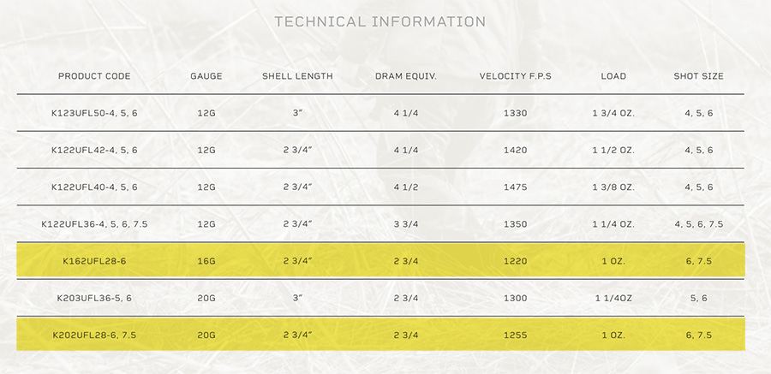Click the SHOT SIZE column header
This screenshot has width=771, height=374.
699,76
